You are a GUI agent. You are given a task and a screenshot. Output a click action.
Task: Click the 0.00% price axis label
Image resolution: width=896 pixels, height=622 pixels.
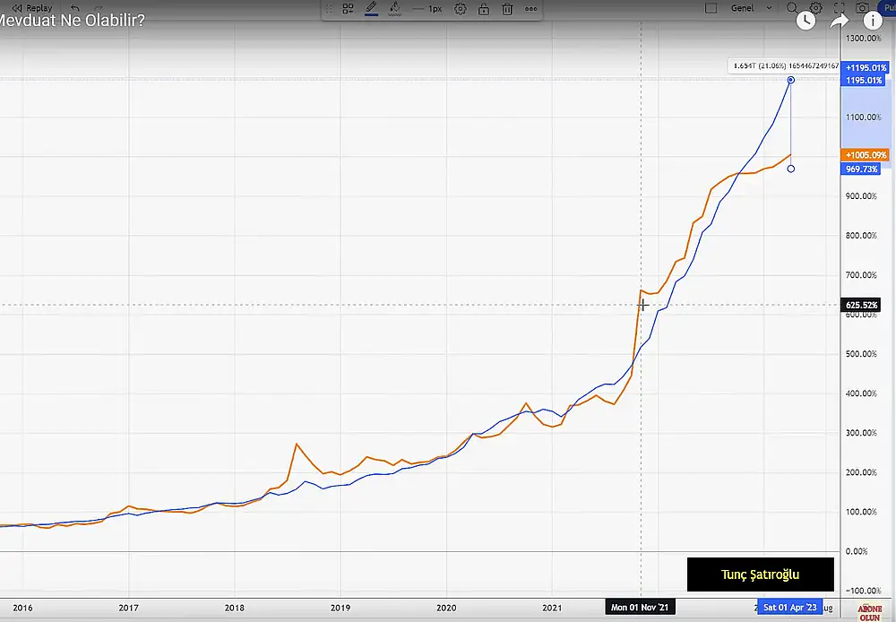tap(857, 551)
